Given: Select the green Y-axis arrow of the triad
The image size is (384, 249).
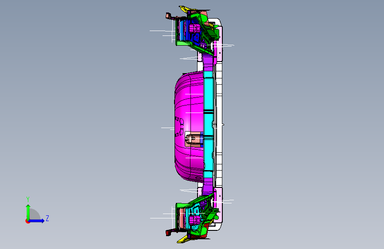Looking at the screenshot, I should coord(28,212).
